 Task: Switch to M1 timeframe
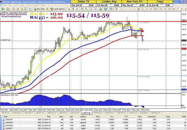[161, 9]
